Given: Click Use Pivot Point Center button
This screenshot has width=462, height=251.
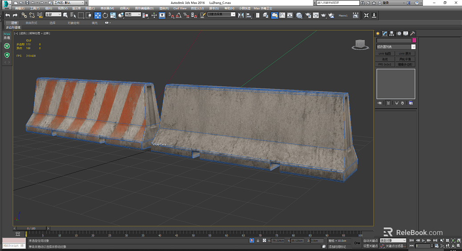Looking at the screenshot, I should point(145,15).
